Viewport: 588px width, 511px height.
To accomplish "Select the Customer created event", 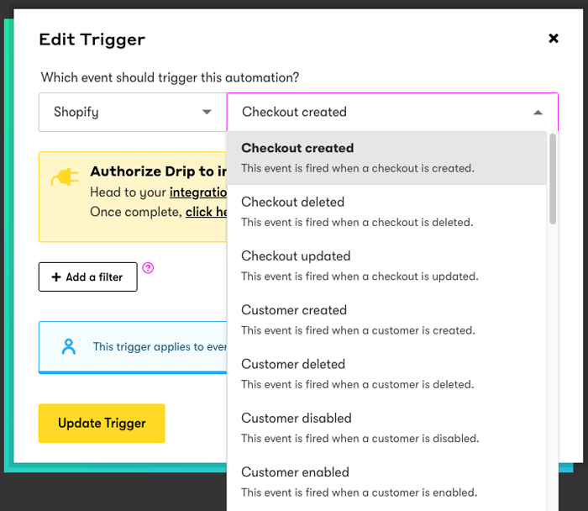I will coord(386,319).
